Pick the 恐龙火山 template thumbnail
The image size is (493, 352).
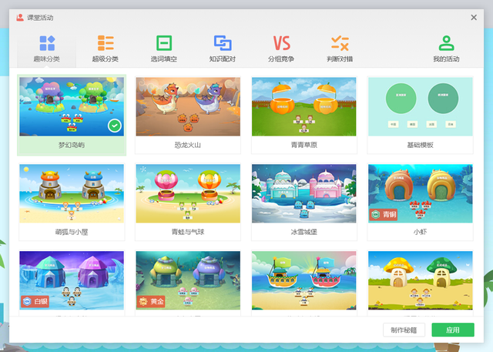point(187,106)
